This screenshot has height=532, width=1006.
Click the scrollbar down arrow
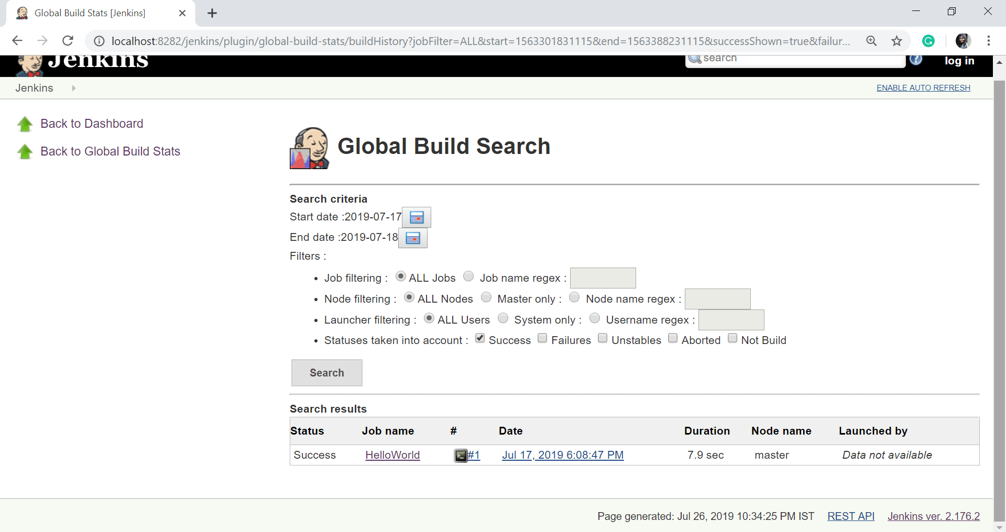coord(999,527)
